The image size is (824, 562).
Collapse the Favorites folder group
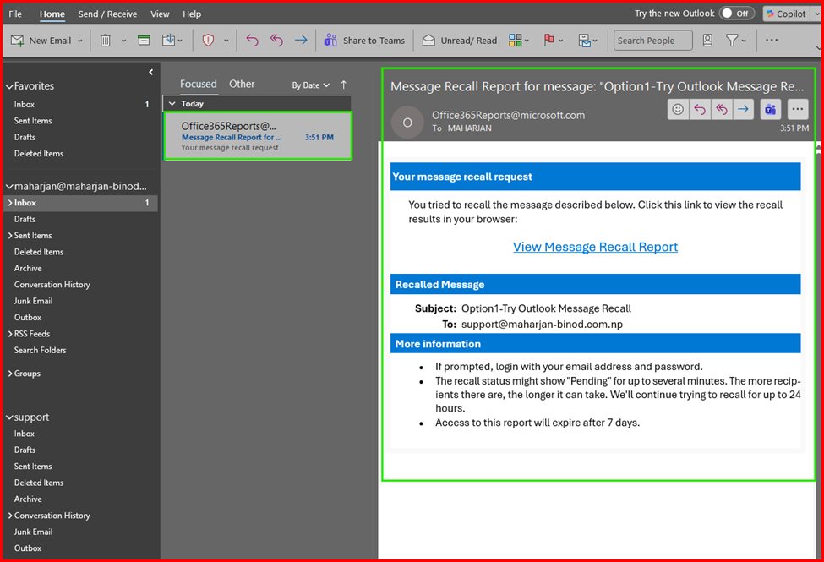click(x=9, y=86)
